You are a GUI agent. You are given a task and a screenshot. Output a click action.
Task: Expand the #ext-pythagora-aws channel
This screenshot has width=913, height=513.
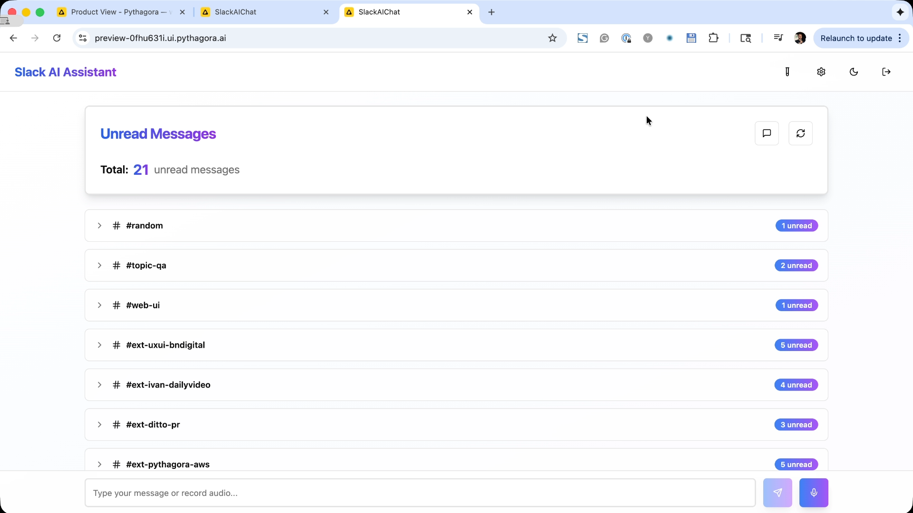point(99,465)
